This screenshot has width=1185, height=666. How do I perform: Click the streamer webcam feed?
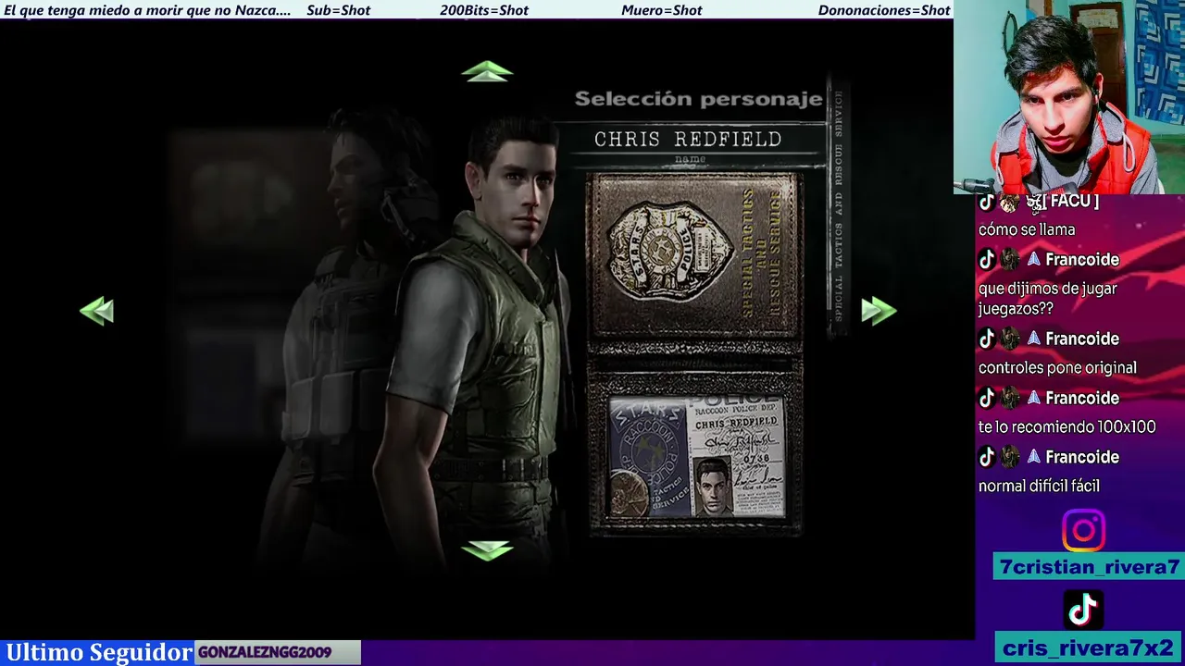[x=1069, y=97]
